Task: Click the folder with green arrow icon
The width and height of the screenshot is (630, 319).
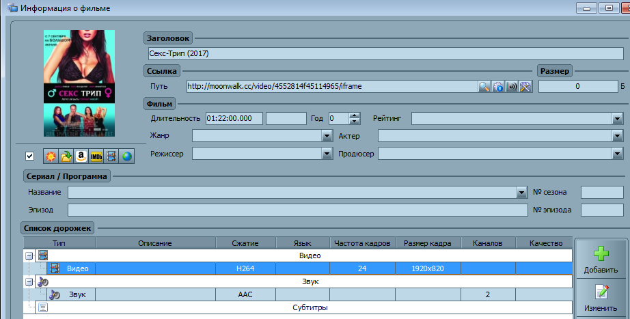Action: tap(66, 156)
